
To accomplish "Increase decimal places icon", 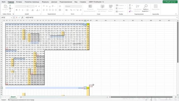I will tap(77, 10).
